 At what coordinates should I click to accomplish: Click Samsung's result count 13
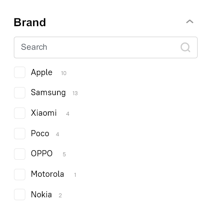[x=75, y=93]
